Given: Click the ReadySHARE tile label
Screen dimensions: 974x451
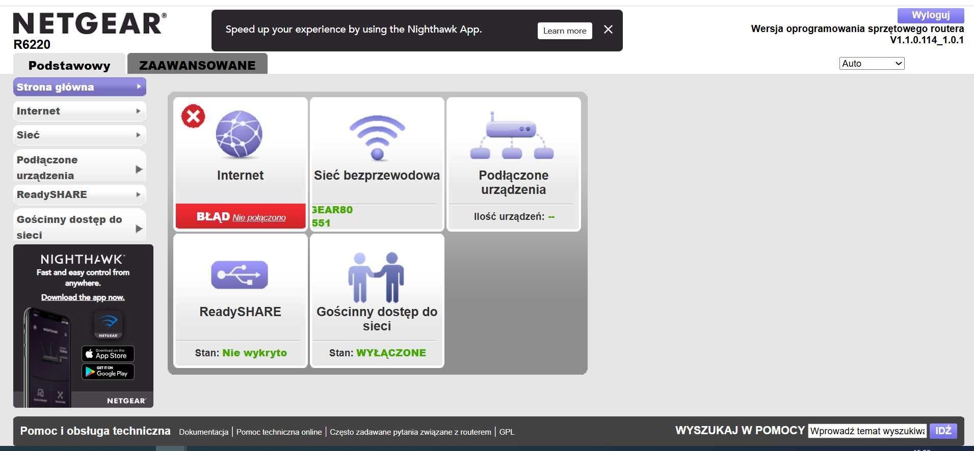Looking at the screenshot, I should click(240, 312).
